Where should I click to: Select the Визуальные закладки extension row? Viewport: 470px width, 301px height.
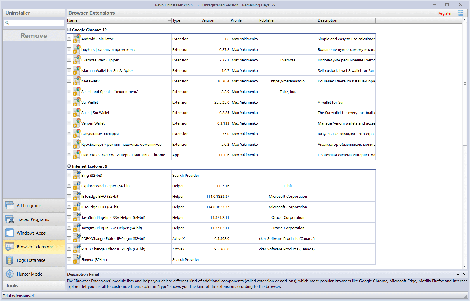[x=221, y=134]
